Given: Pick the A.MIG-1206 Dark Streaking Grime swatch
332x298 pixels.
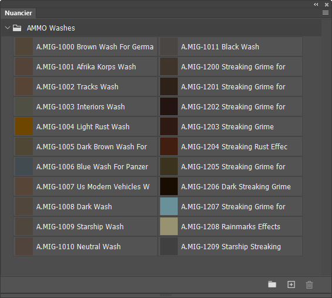Looking at the screenshot, I should (169, 186).
